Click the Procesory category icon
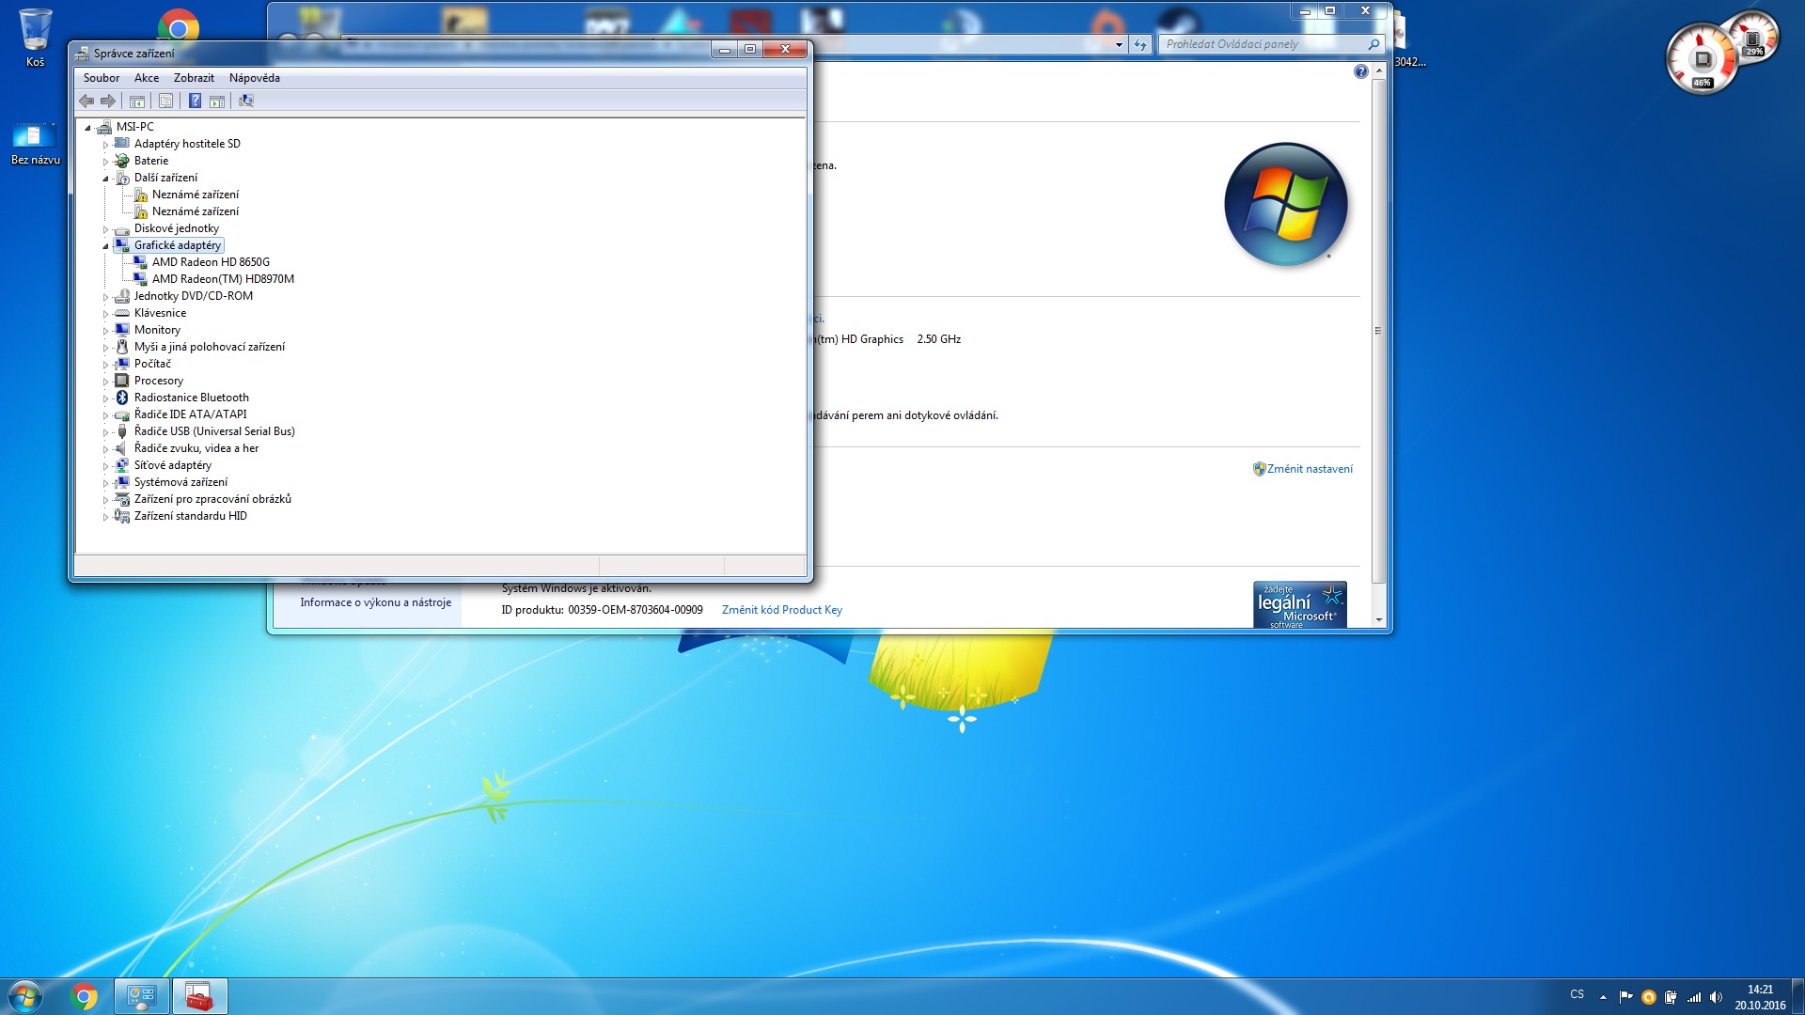Viewport: 1805px width, 1015px height. point(122,381)
